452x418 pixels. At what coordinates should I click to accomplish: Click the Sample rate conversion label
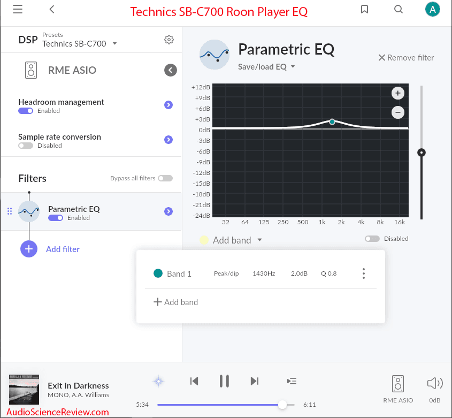point(59,136)
